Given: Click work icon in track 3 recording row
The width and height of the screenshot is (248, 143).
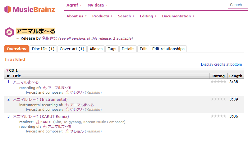Looking at the screenshot, I should click(45, 127).
